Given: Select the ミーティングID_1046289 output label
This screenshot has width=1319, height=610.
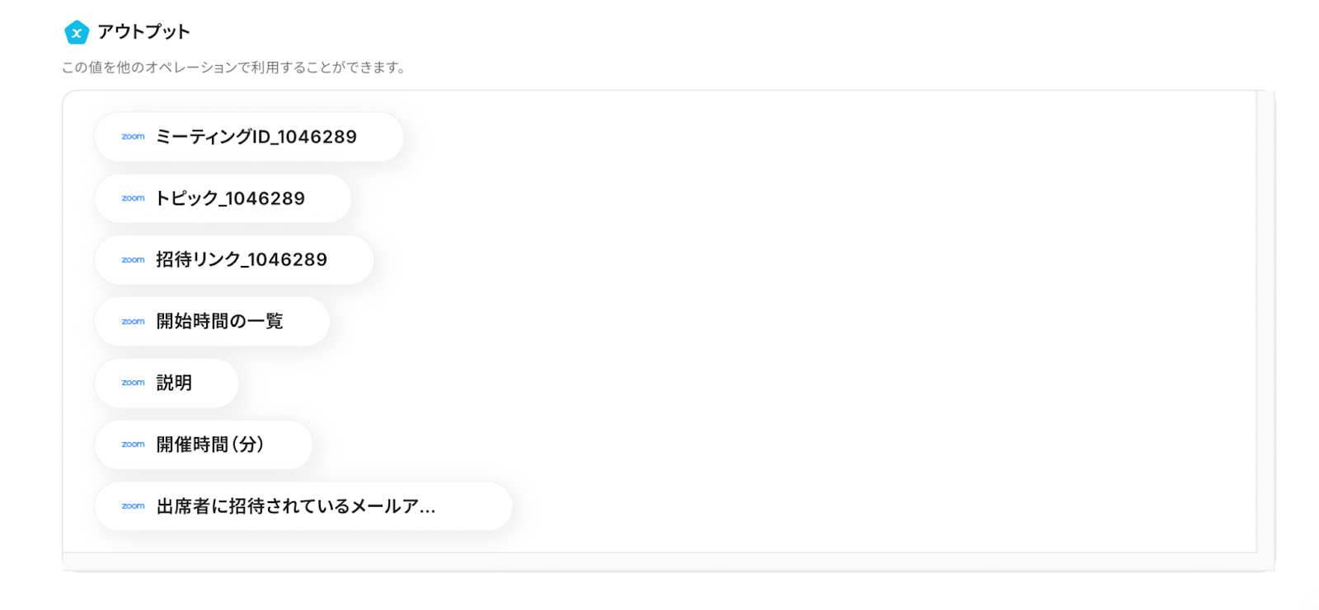Looking at the screenshot, I should point(256,137).
